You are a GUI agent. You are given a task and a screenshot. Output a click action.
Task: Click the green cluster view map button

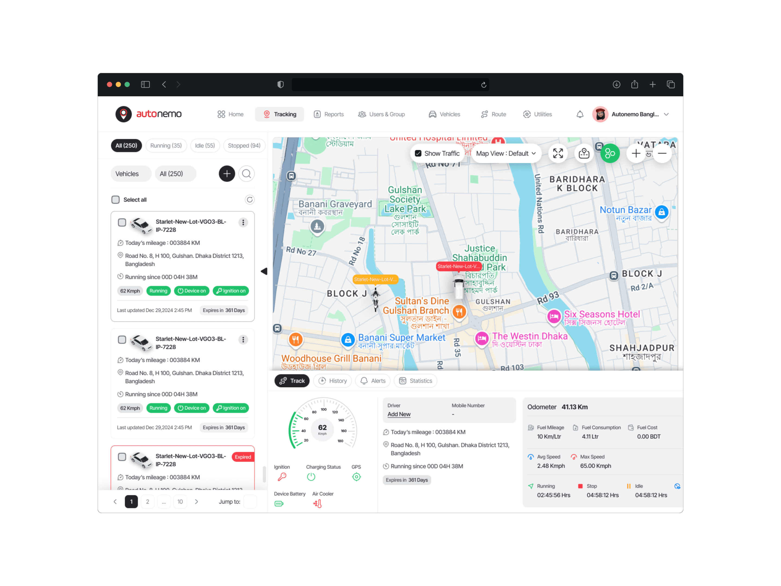[610, 153]
